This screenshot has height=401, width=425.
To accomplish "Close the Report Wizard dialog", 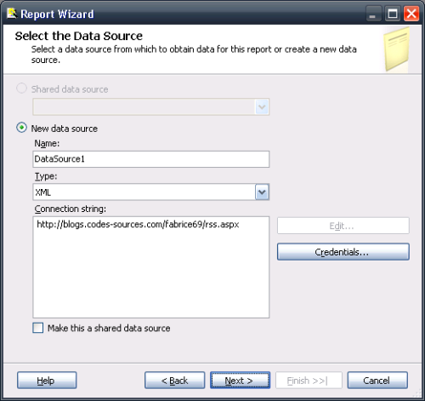I will click(411, 14).
